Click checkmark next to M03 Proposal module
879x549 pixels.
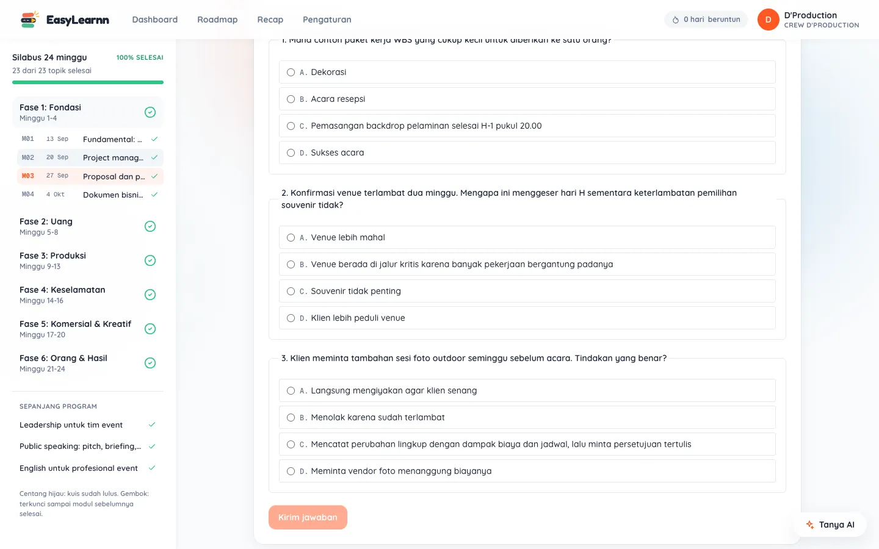[154, 176]
